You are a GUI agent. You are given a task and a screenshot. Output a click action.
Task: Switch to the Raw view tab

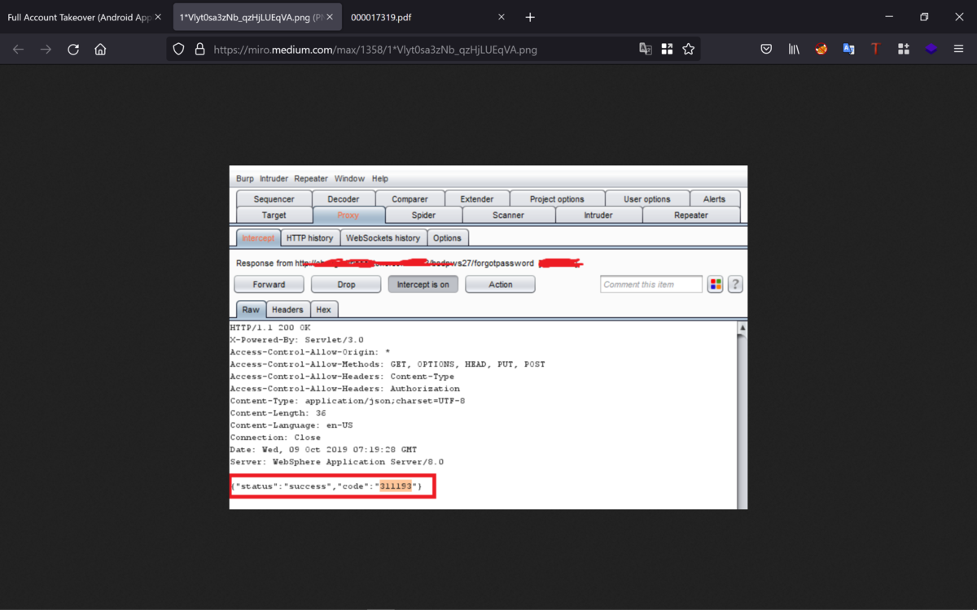click(x=251, y=310)
